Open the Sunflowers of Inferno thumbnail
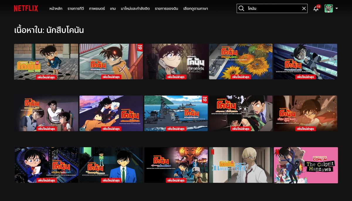 pyautogui.click(x=241, y=62)
